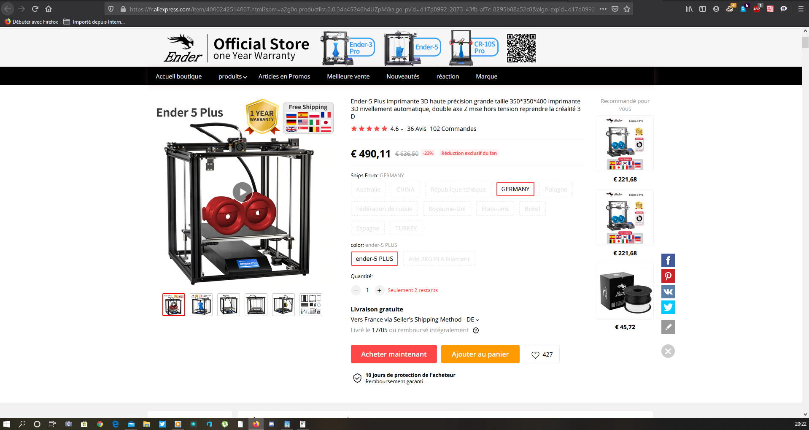809x430 pixels.
Task: Select Espagne shipping origin
Action: [x=368, y=228]
